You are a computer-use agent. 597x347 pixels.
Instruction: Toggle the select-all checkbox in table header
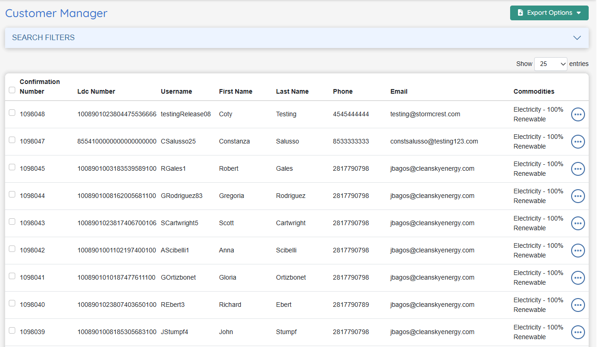tap(12, 90)
